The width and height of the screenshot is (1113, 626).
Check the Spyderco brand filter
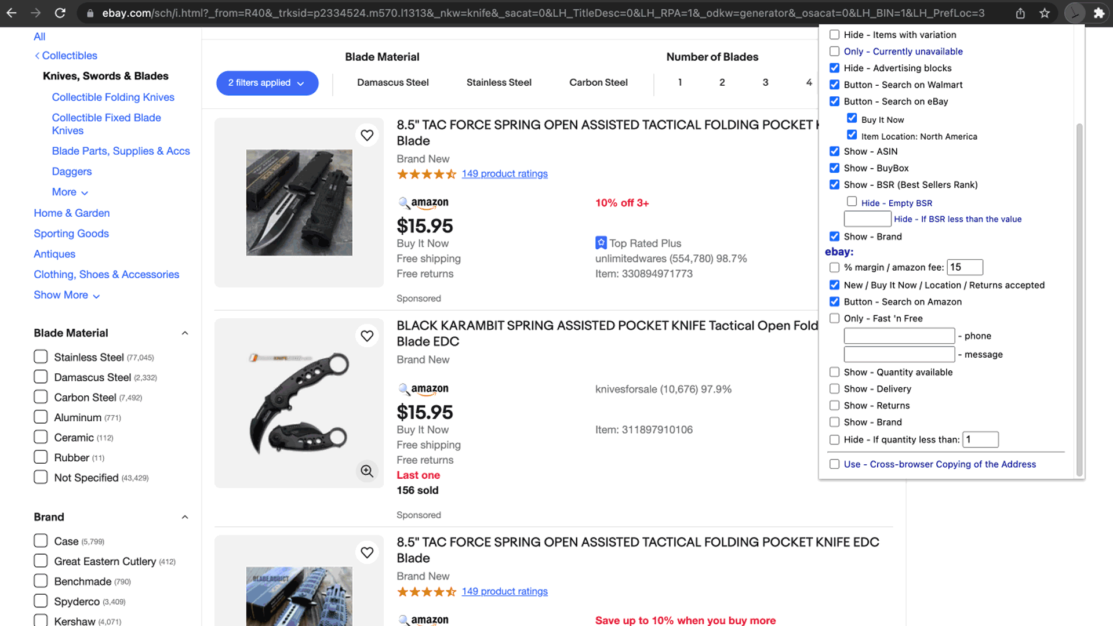(x=41, y=600)
